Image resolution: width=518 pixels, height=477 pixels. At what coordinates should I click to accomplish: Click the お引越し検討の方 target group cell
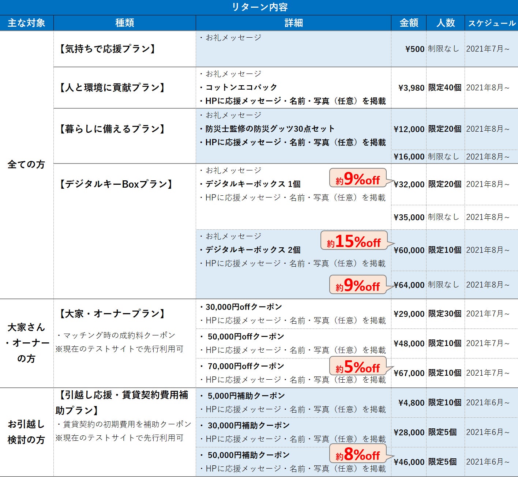(x=26, y=432)
